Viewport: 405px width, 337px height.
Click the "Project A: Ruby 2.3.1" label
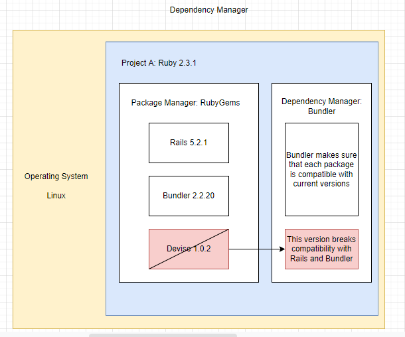(x=159, y=63)
